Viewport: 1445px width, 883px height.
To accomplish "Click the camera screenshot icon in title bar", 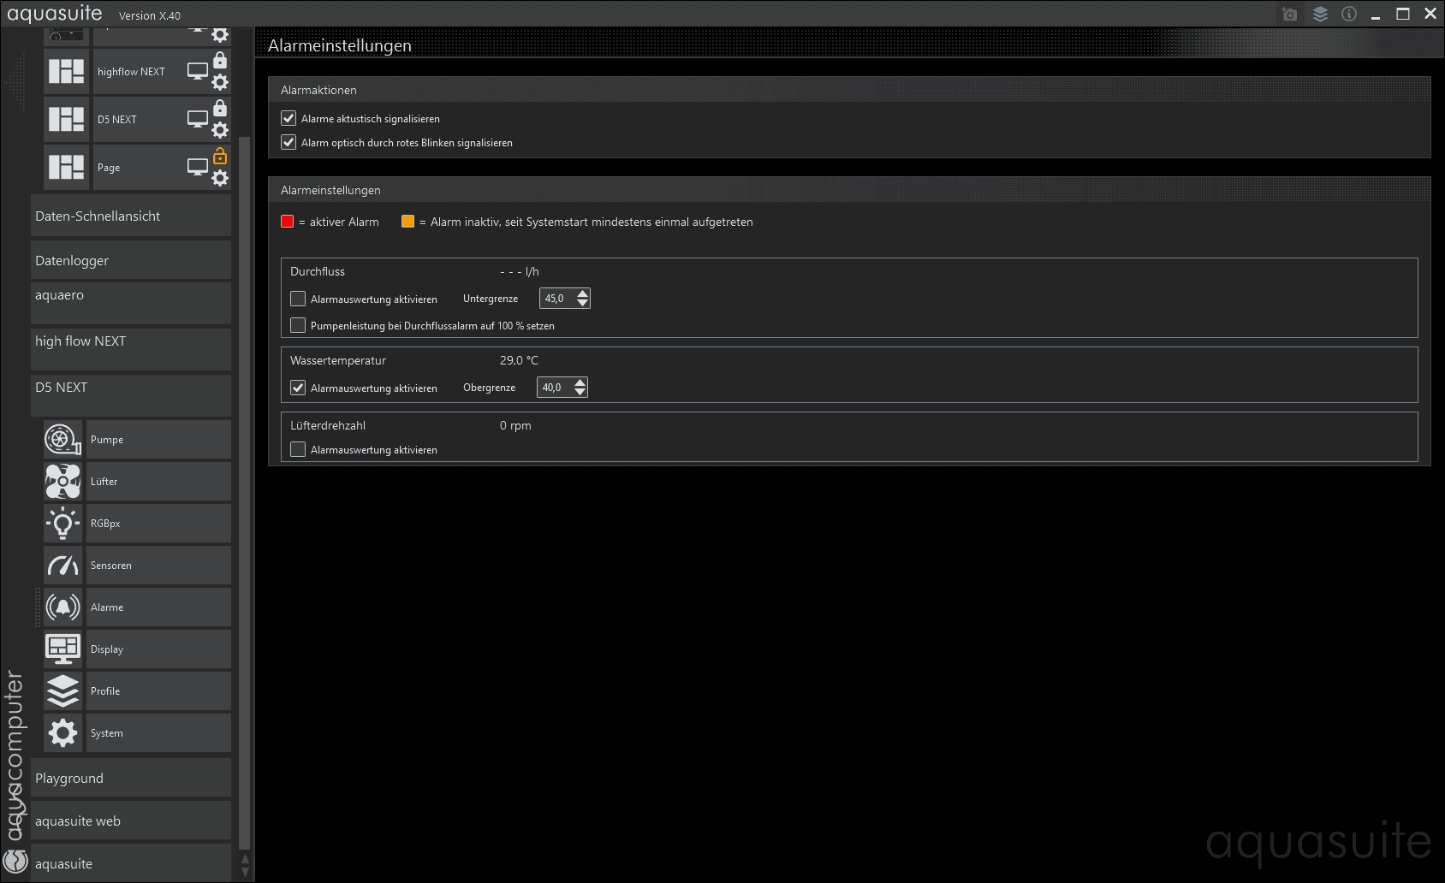I will pyautogui.click(x=1290, y=15).
